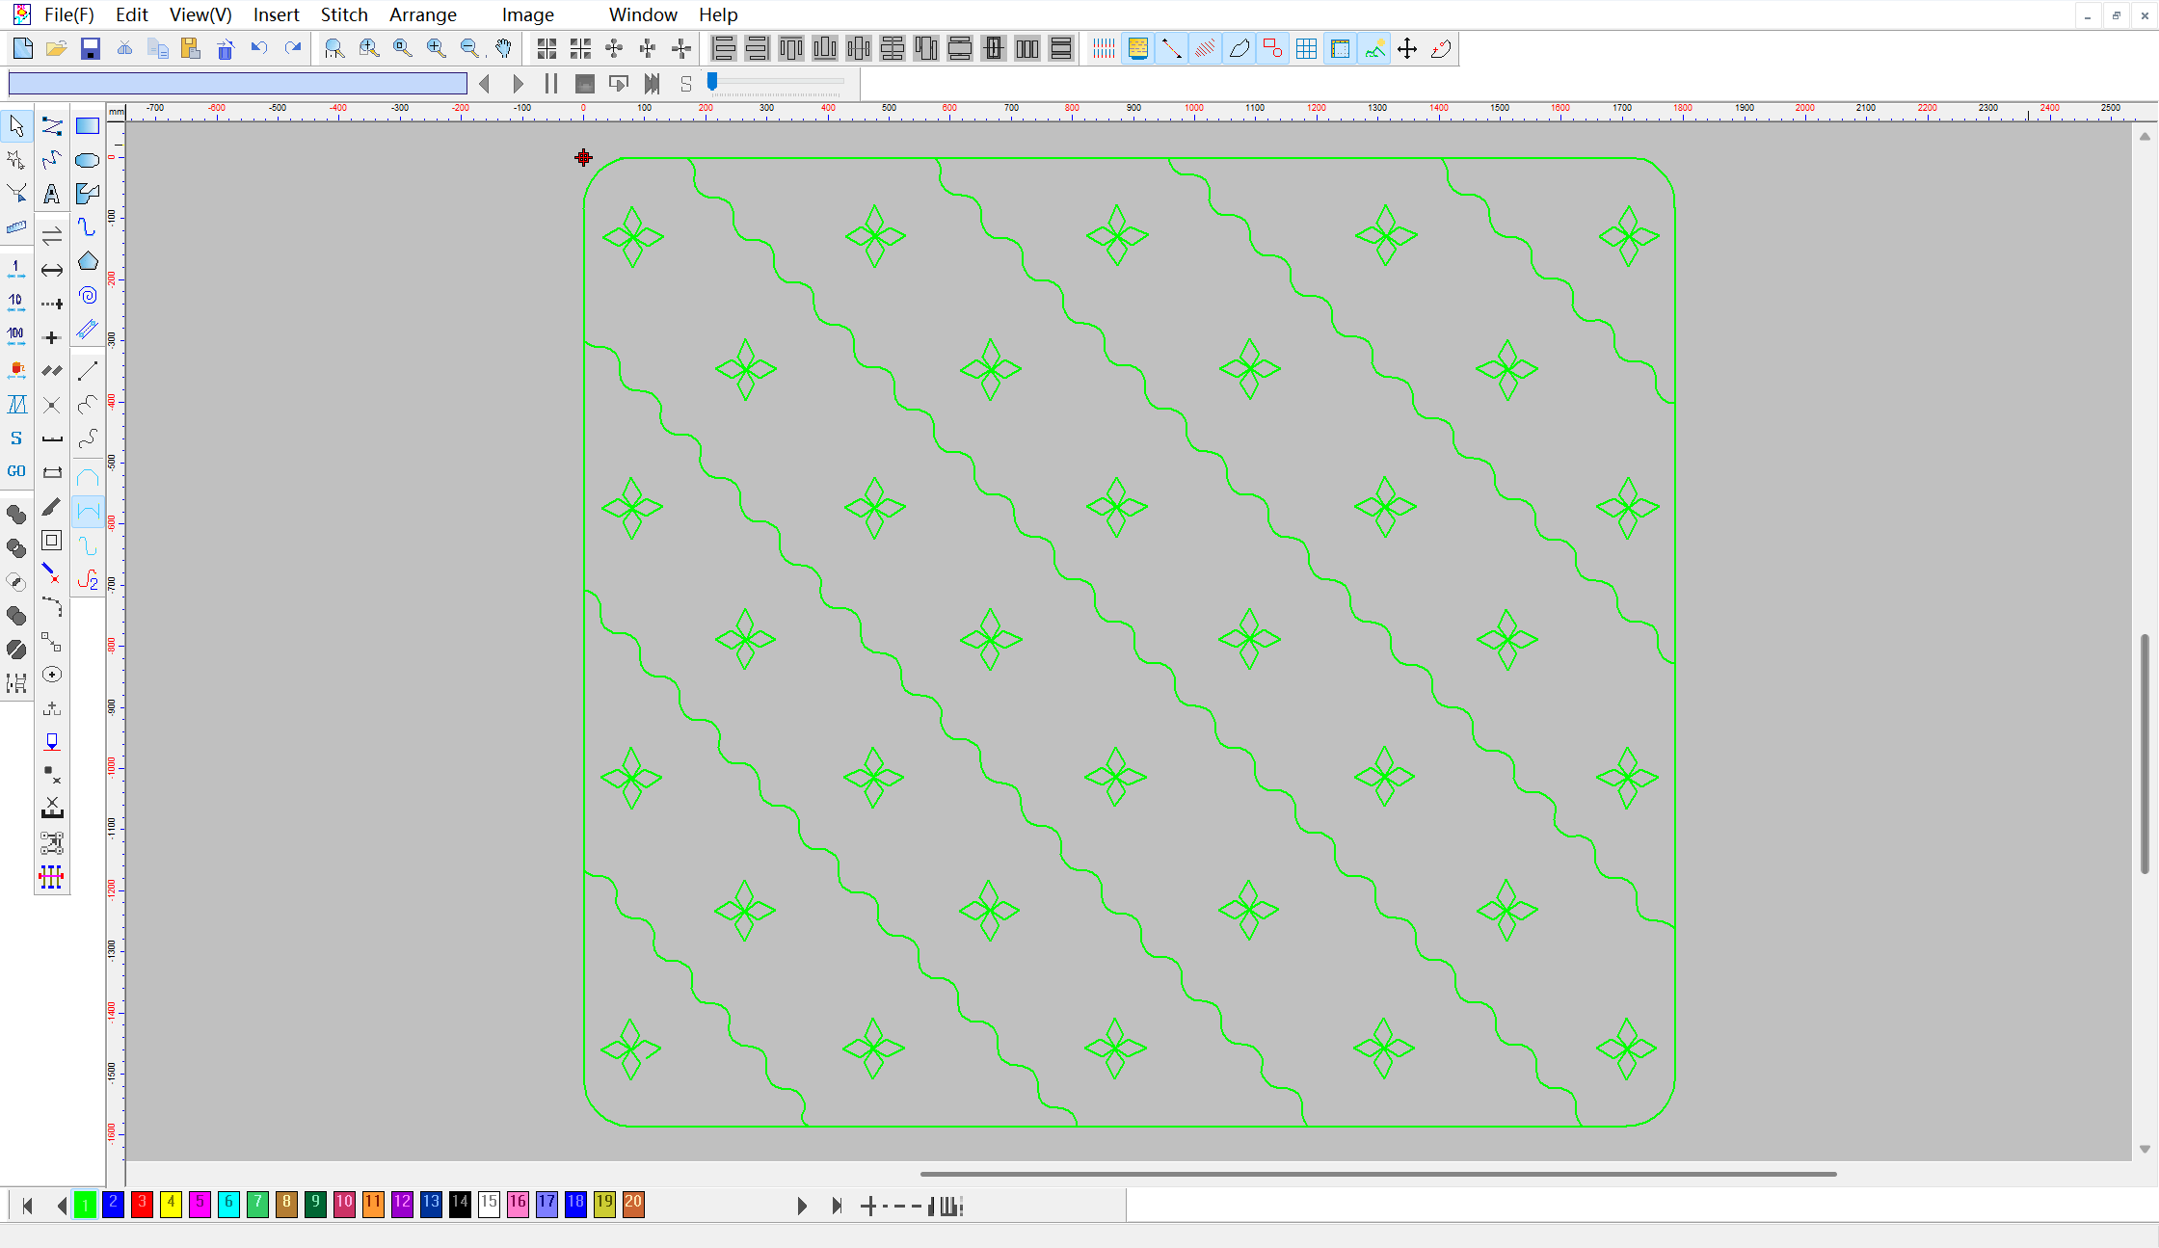Toggle the dotted-border frame view icon
The image size is (2159, 1248).
tap(1340, 48)
